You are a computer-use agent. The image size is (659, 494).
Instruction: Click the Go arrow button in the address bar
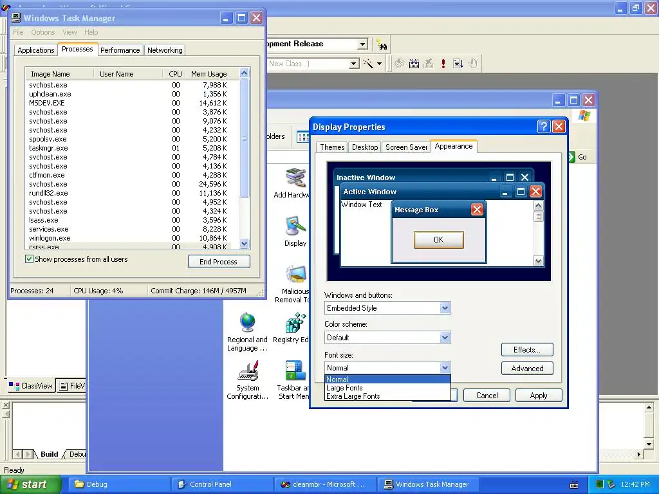click(571, 157)
